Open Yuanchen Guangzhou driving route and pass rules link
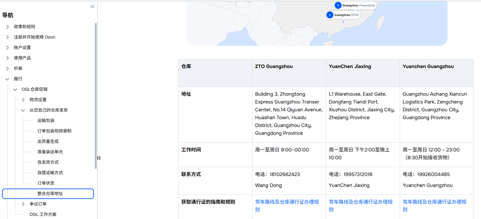 click(435, 205)
